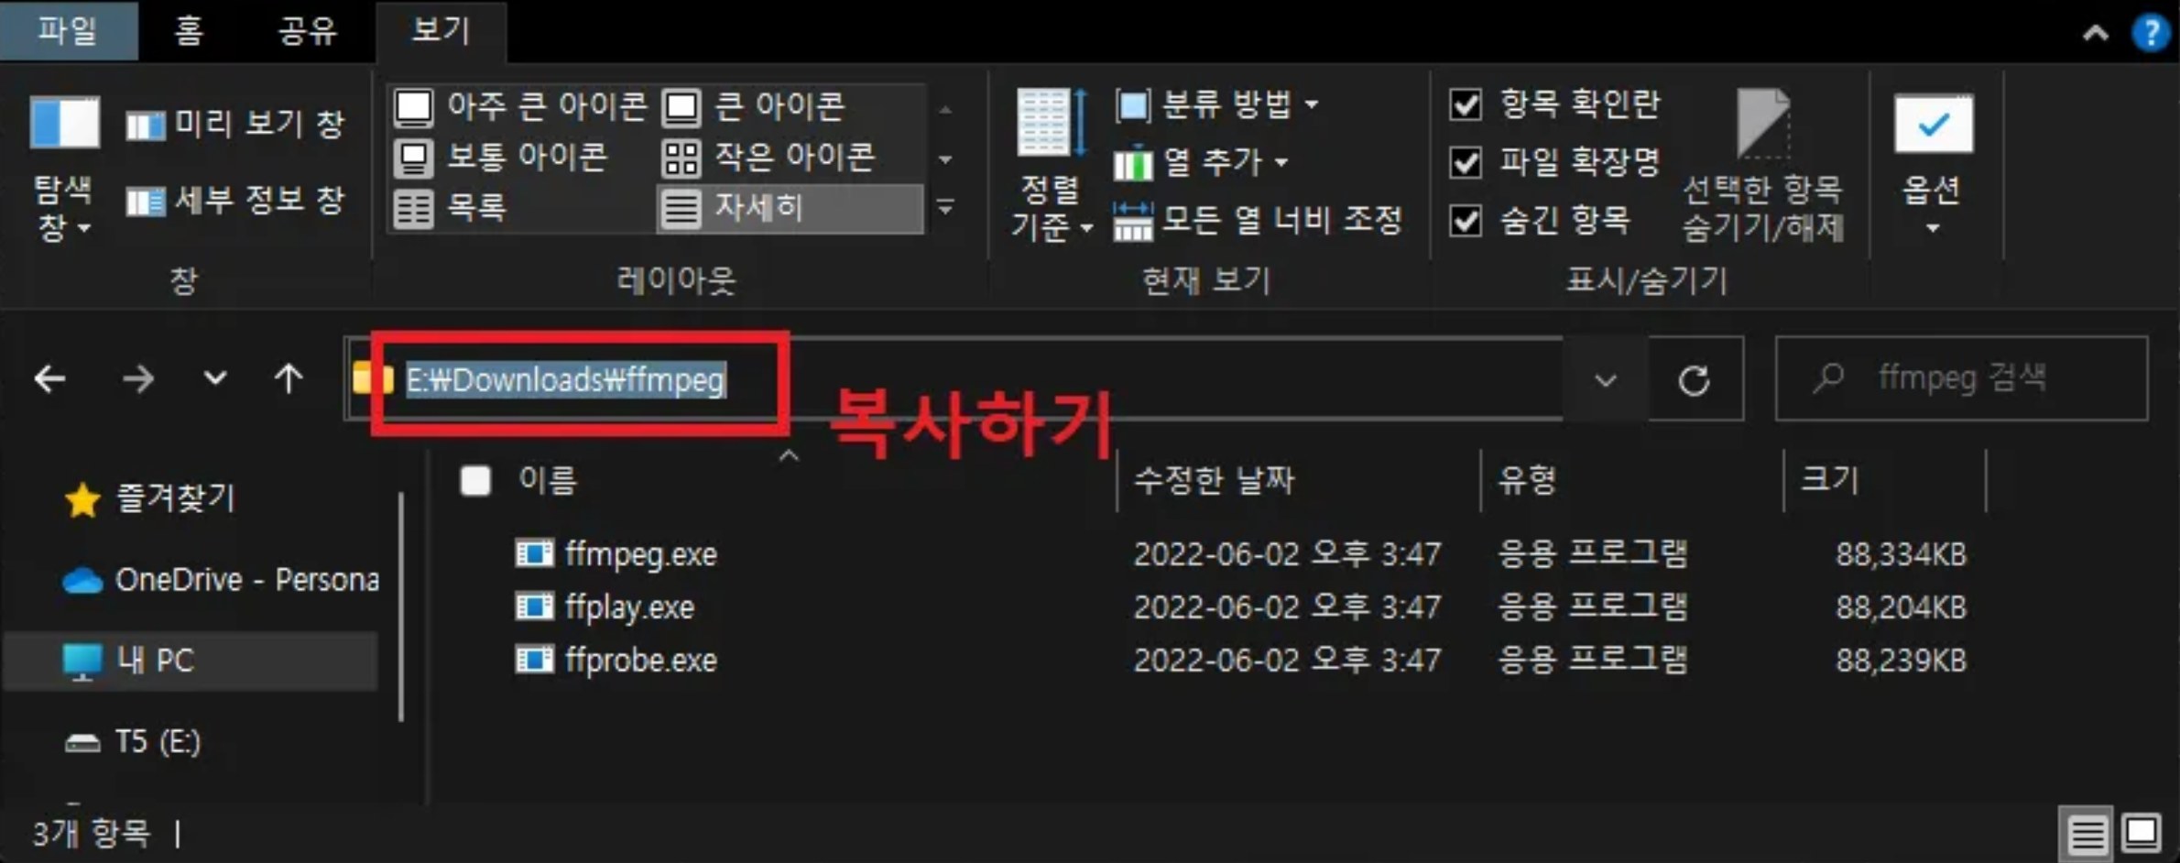Select the ffplay.exe file
The height and width of the screenshot is (863, 2180).
click(x=630, y=607)
